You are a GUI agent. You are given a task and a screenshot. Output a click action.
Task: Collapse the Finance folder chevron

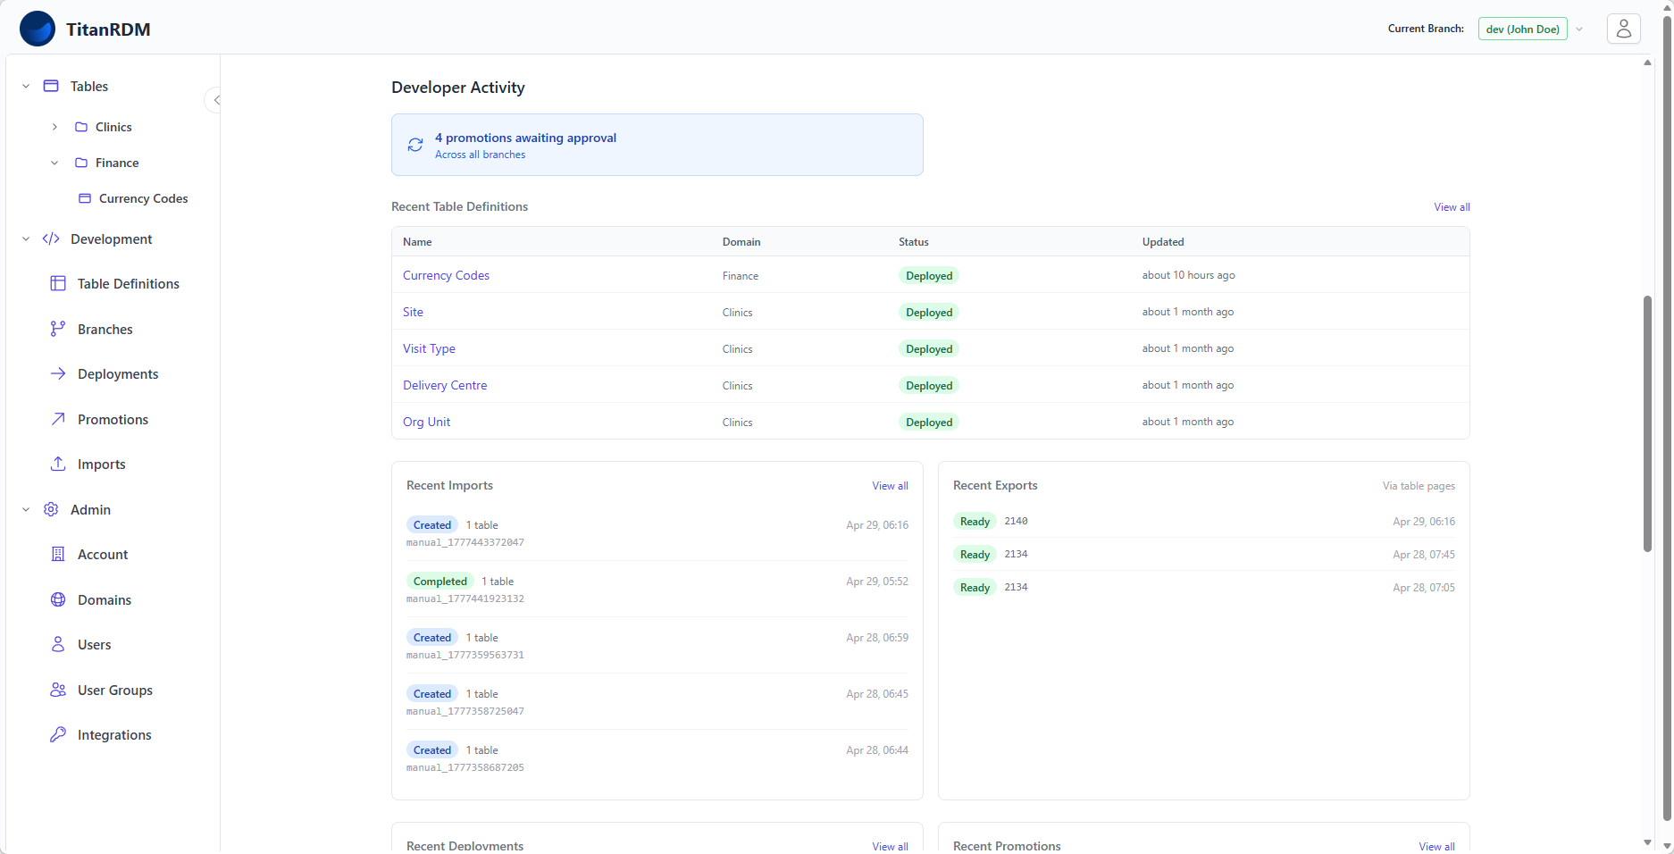pos(54,163)
